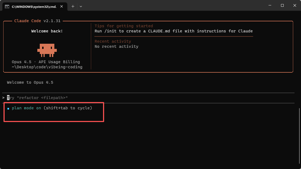Click the "Recent activity" heading
Image resolution: width=301 pixels, height=169 pixels.
click(113, 41)
